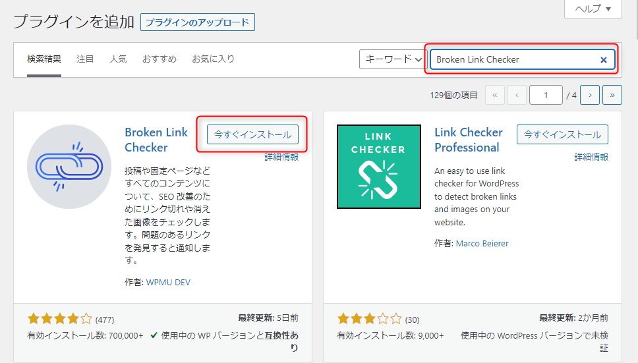The height and width of the screenshot is (363, 638).
Task: Go to the next results page arrow
Action: [x=590, y=95]
